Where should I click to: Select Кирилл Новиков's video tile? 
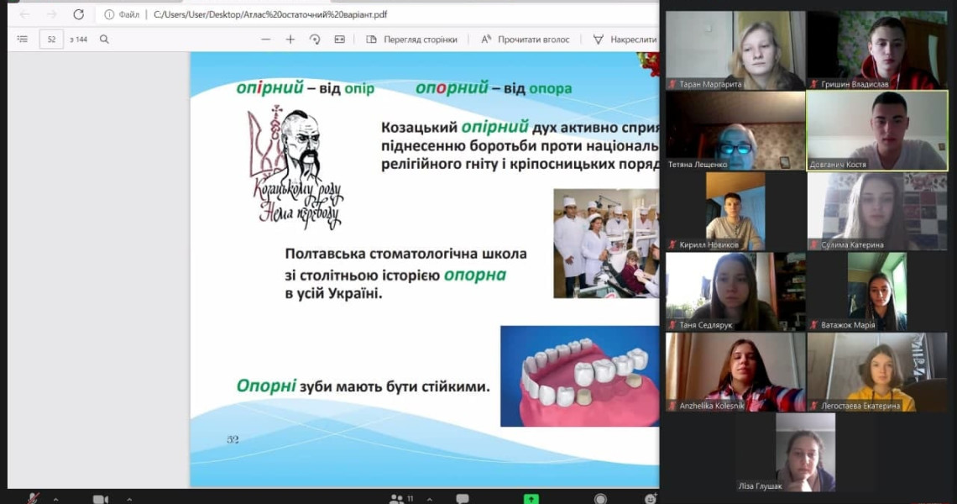pyautogui.click(x=735, y=211)
